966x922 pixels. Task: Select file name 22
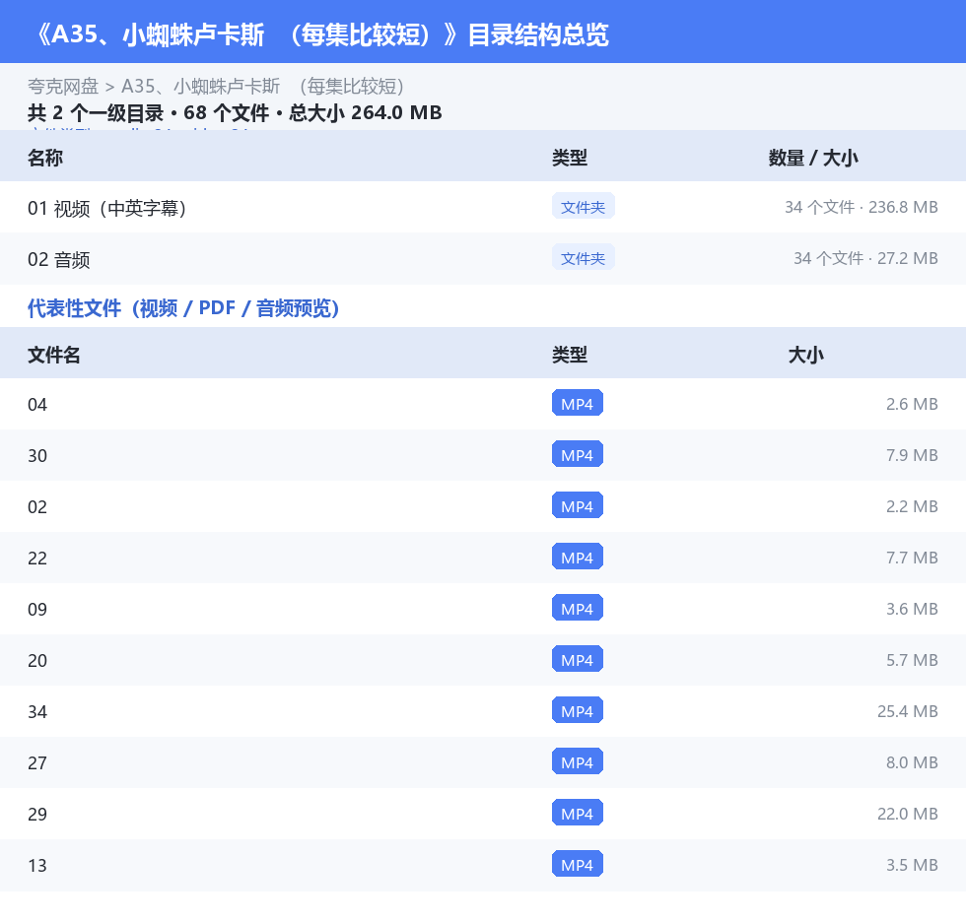[x=37, y=559]
